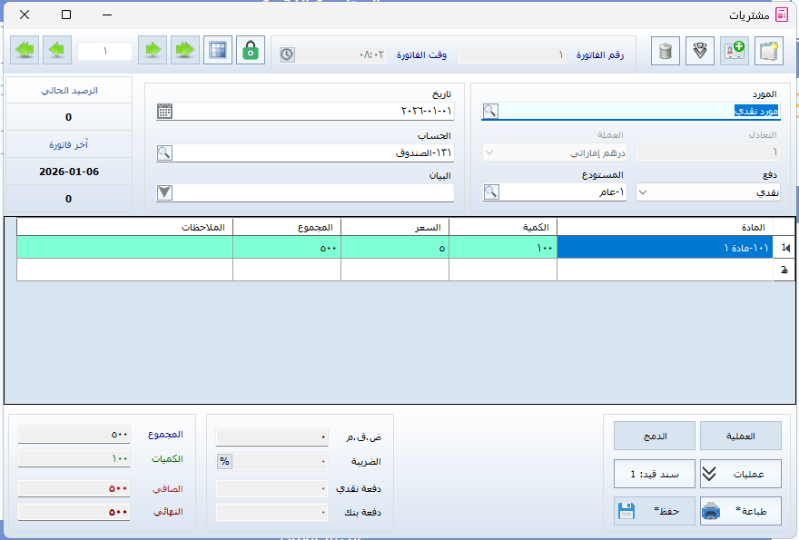Click the double green arrows pointing left

point(26,51)
